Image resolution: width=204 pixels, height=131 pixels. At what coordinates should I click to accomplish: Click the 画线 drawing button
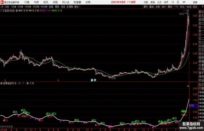(x=170, y=7)
